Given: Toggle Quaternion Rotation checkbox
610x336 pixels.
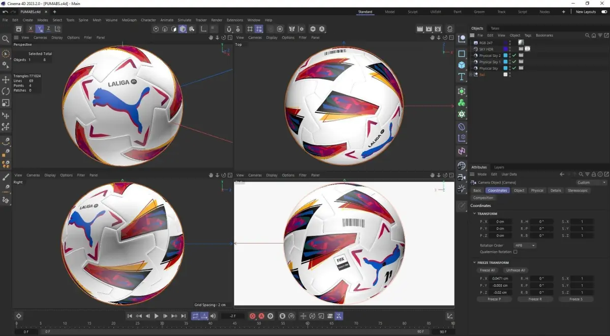Looking at the screenshot, I should click(x=515, y=252).
